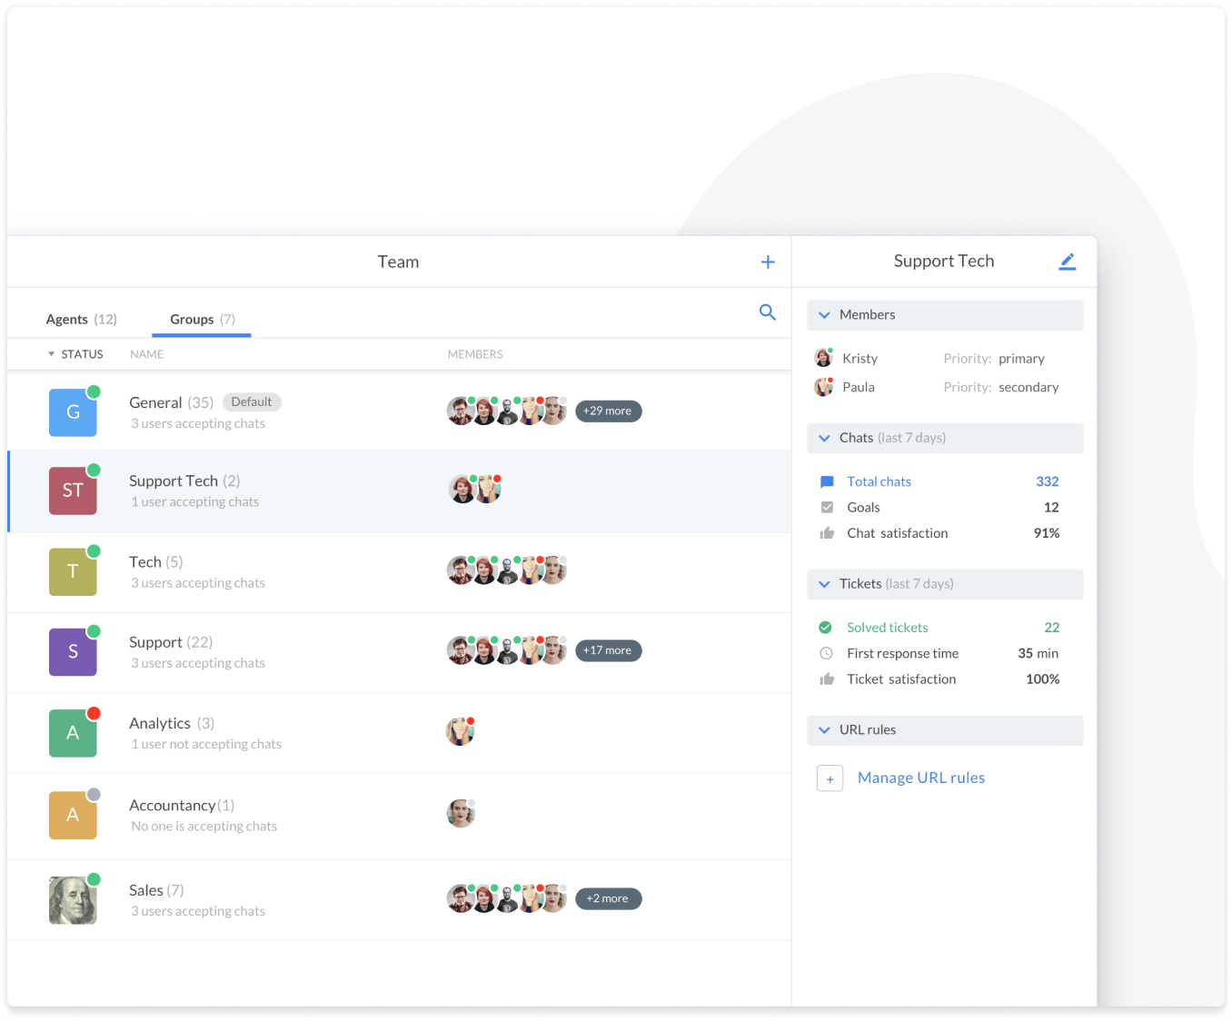Open search with the magnifier icon
Screen dimensions: 1232x1021
[768, 312]
